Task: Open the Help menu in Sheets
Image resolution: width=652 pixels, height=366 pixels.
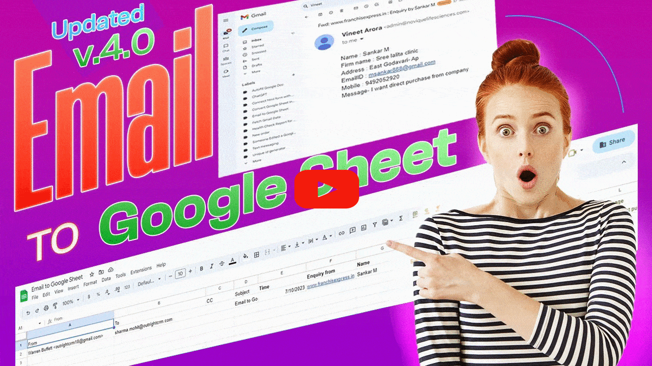Action: (x=161, y=265)
